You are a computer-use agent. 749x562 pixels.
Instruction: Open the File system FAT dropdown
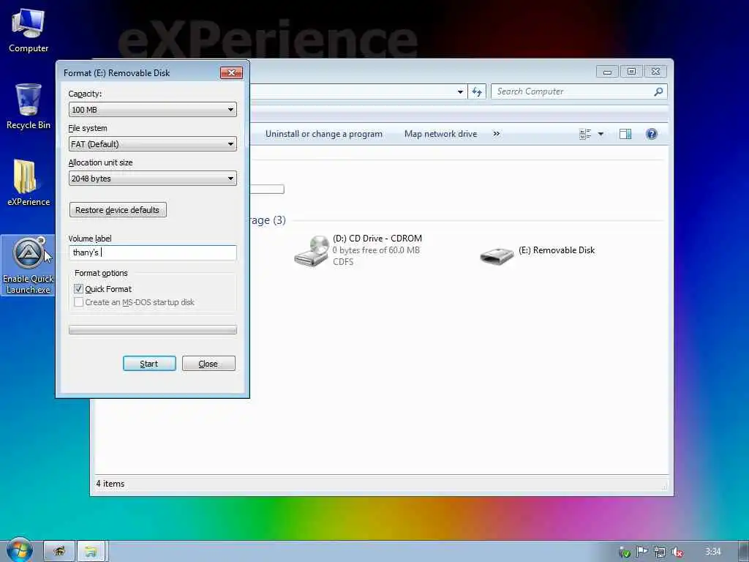click(152, 144)
